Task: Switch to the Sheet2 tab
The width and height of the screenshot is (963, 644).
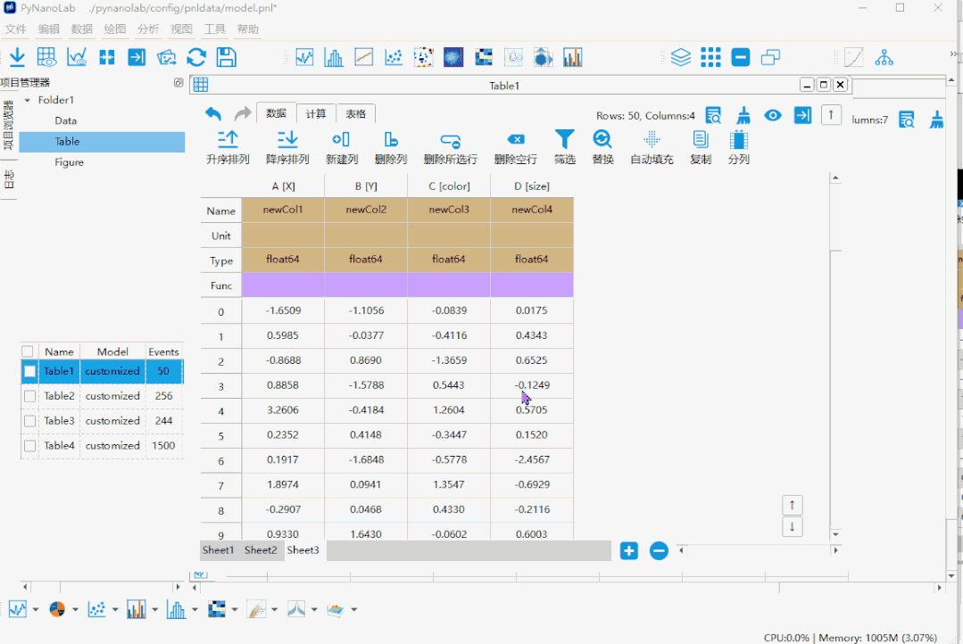Action: [x=261, y=550]
